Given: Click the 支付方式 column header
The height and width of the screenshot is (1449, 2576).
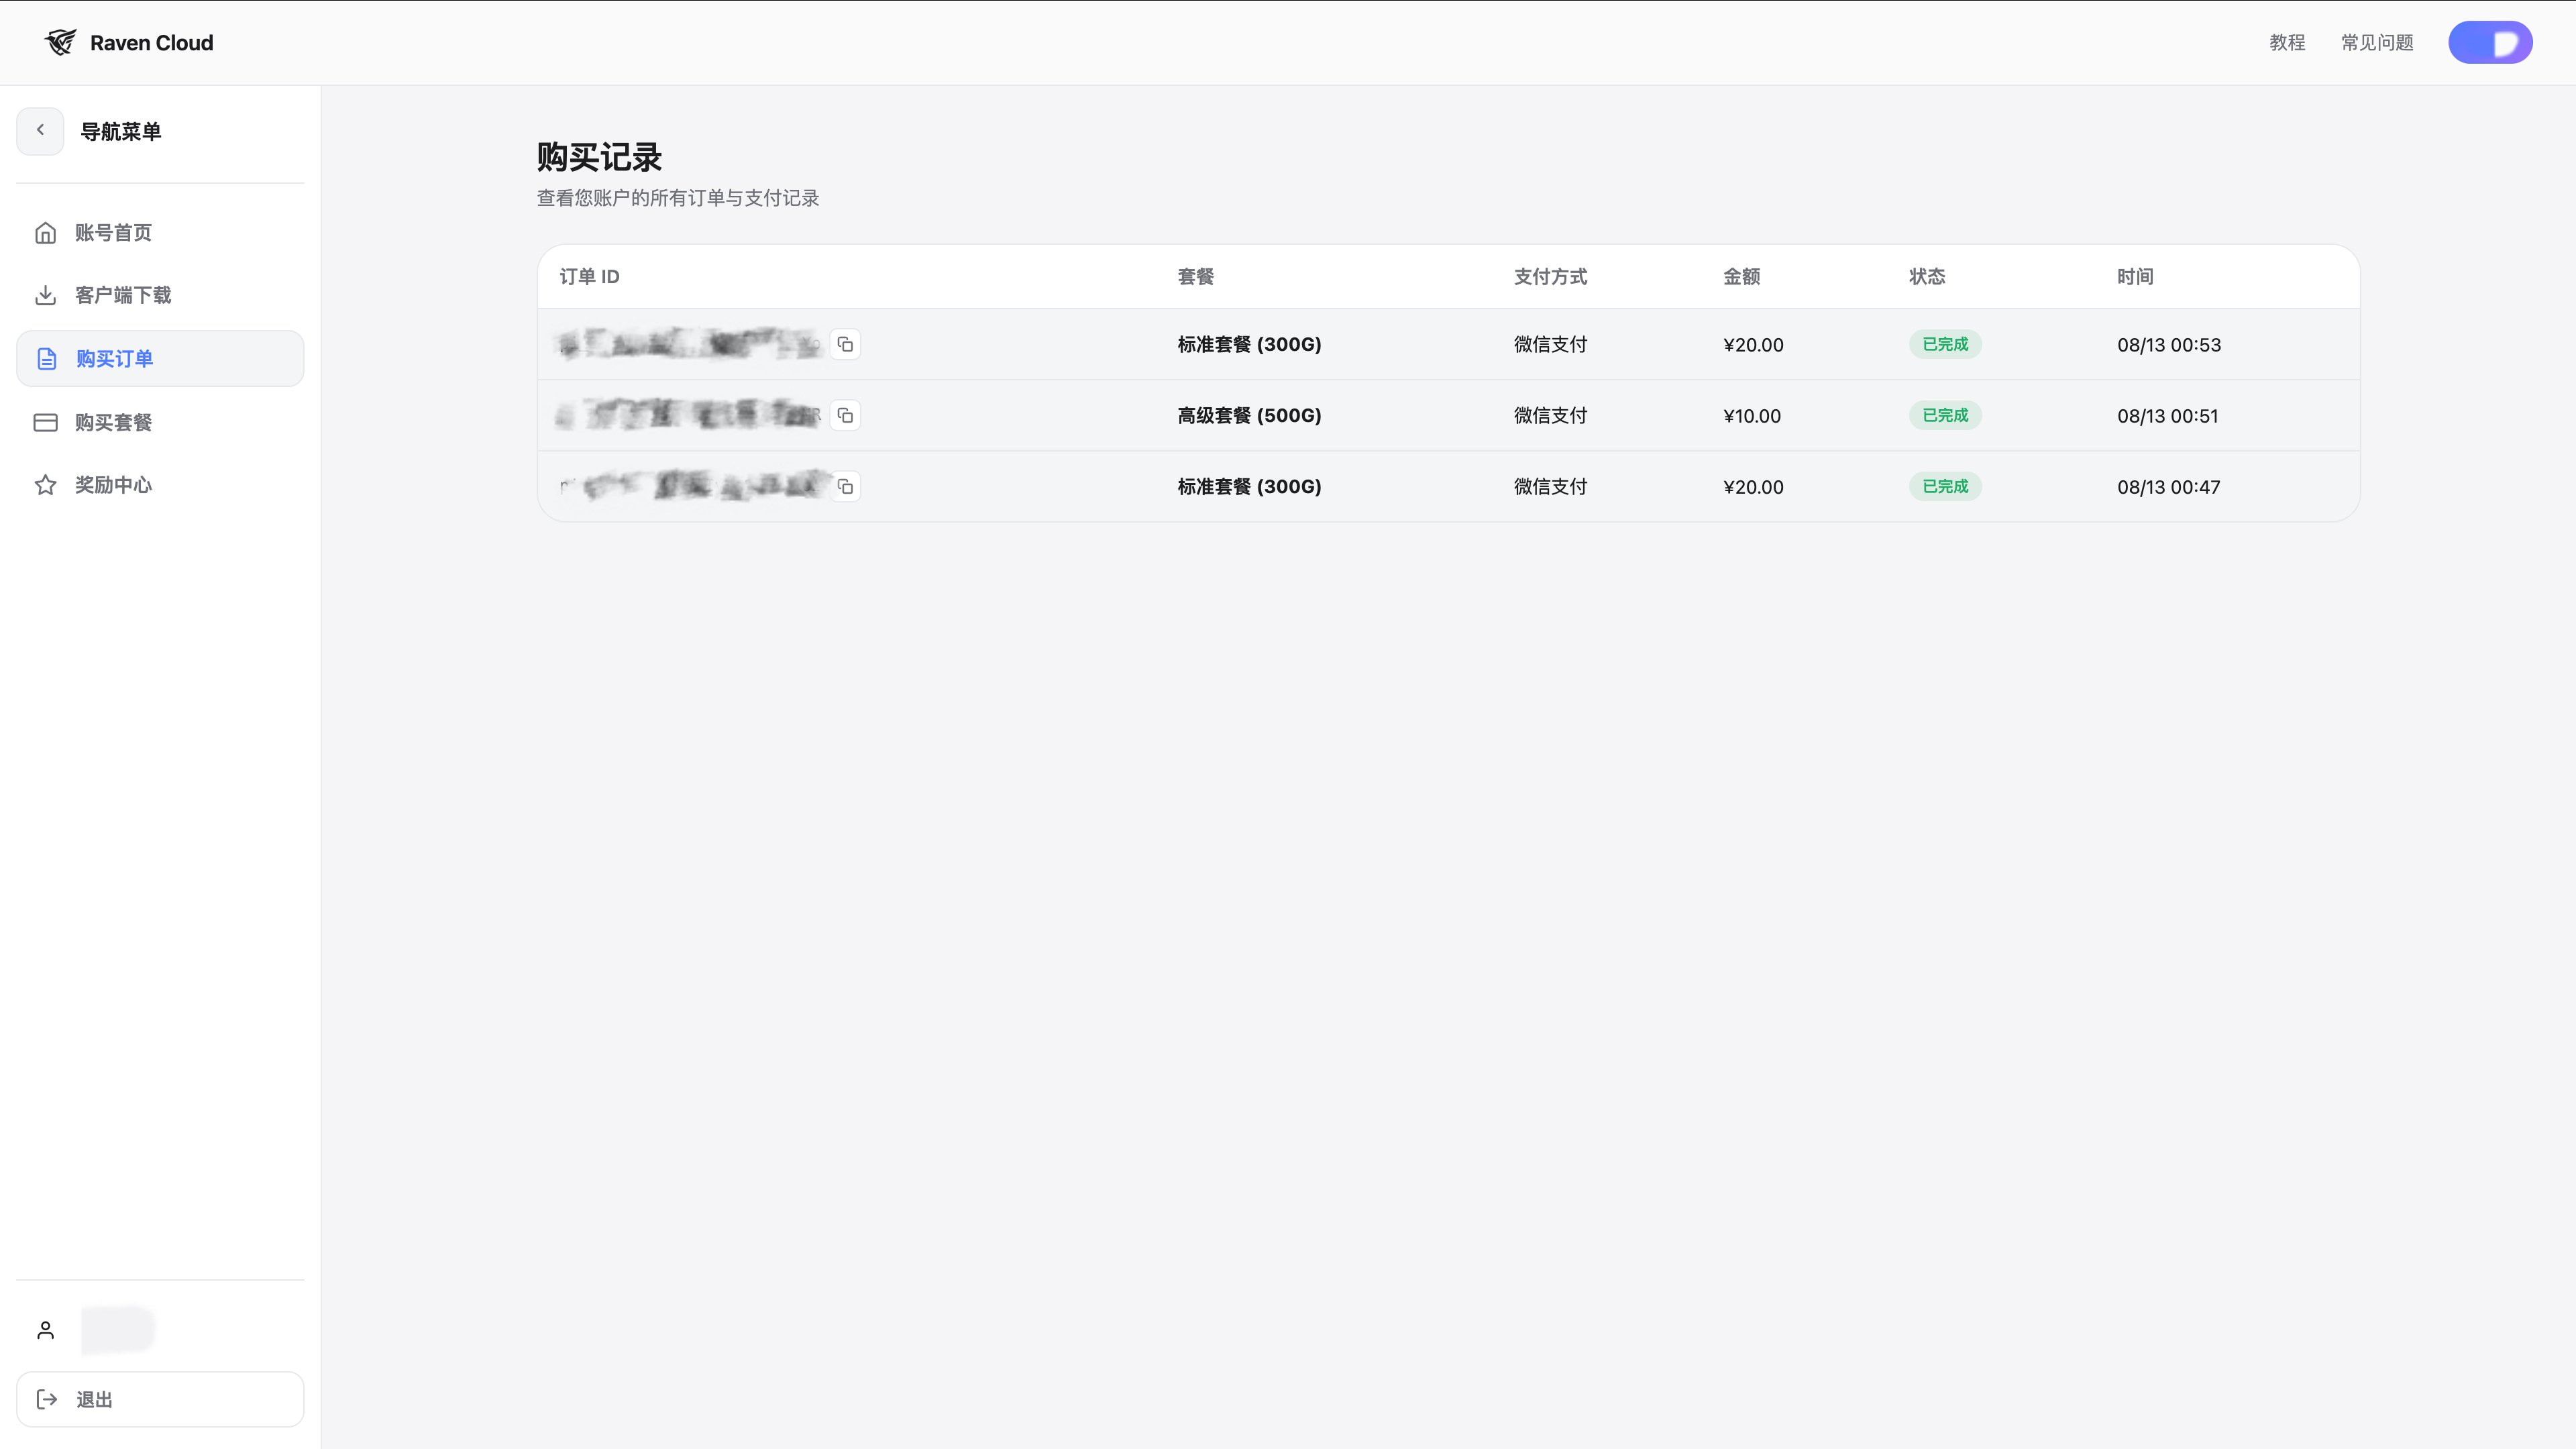Looking at the screenshot, I should (1550, 276).
